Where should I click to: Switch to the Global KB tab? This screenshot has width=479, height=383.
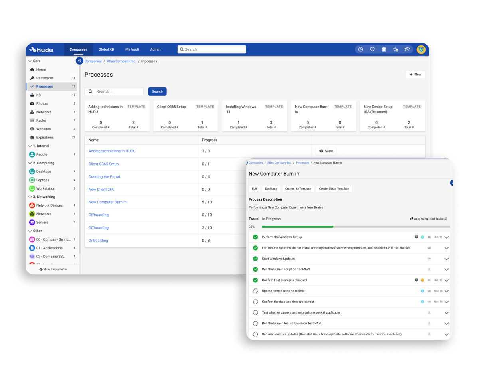tap(106, 49)
